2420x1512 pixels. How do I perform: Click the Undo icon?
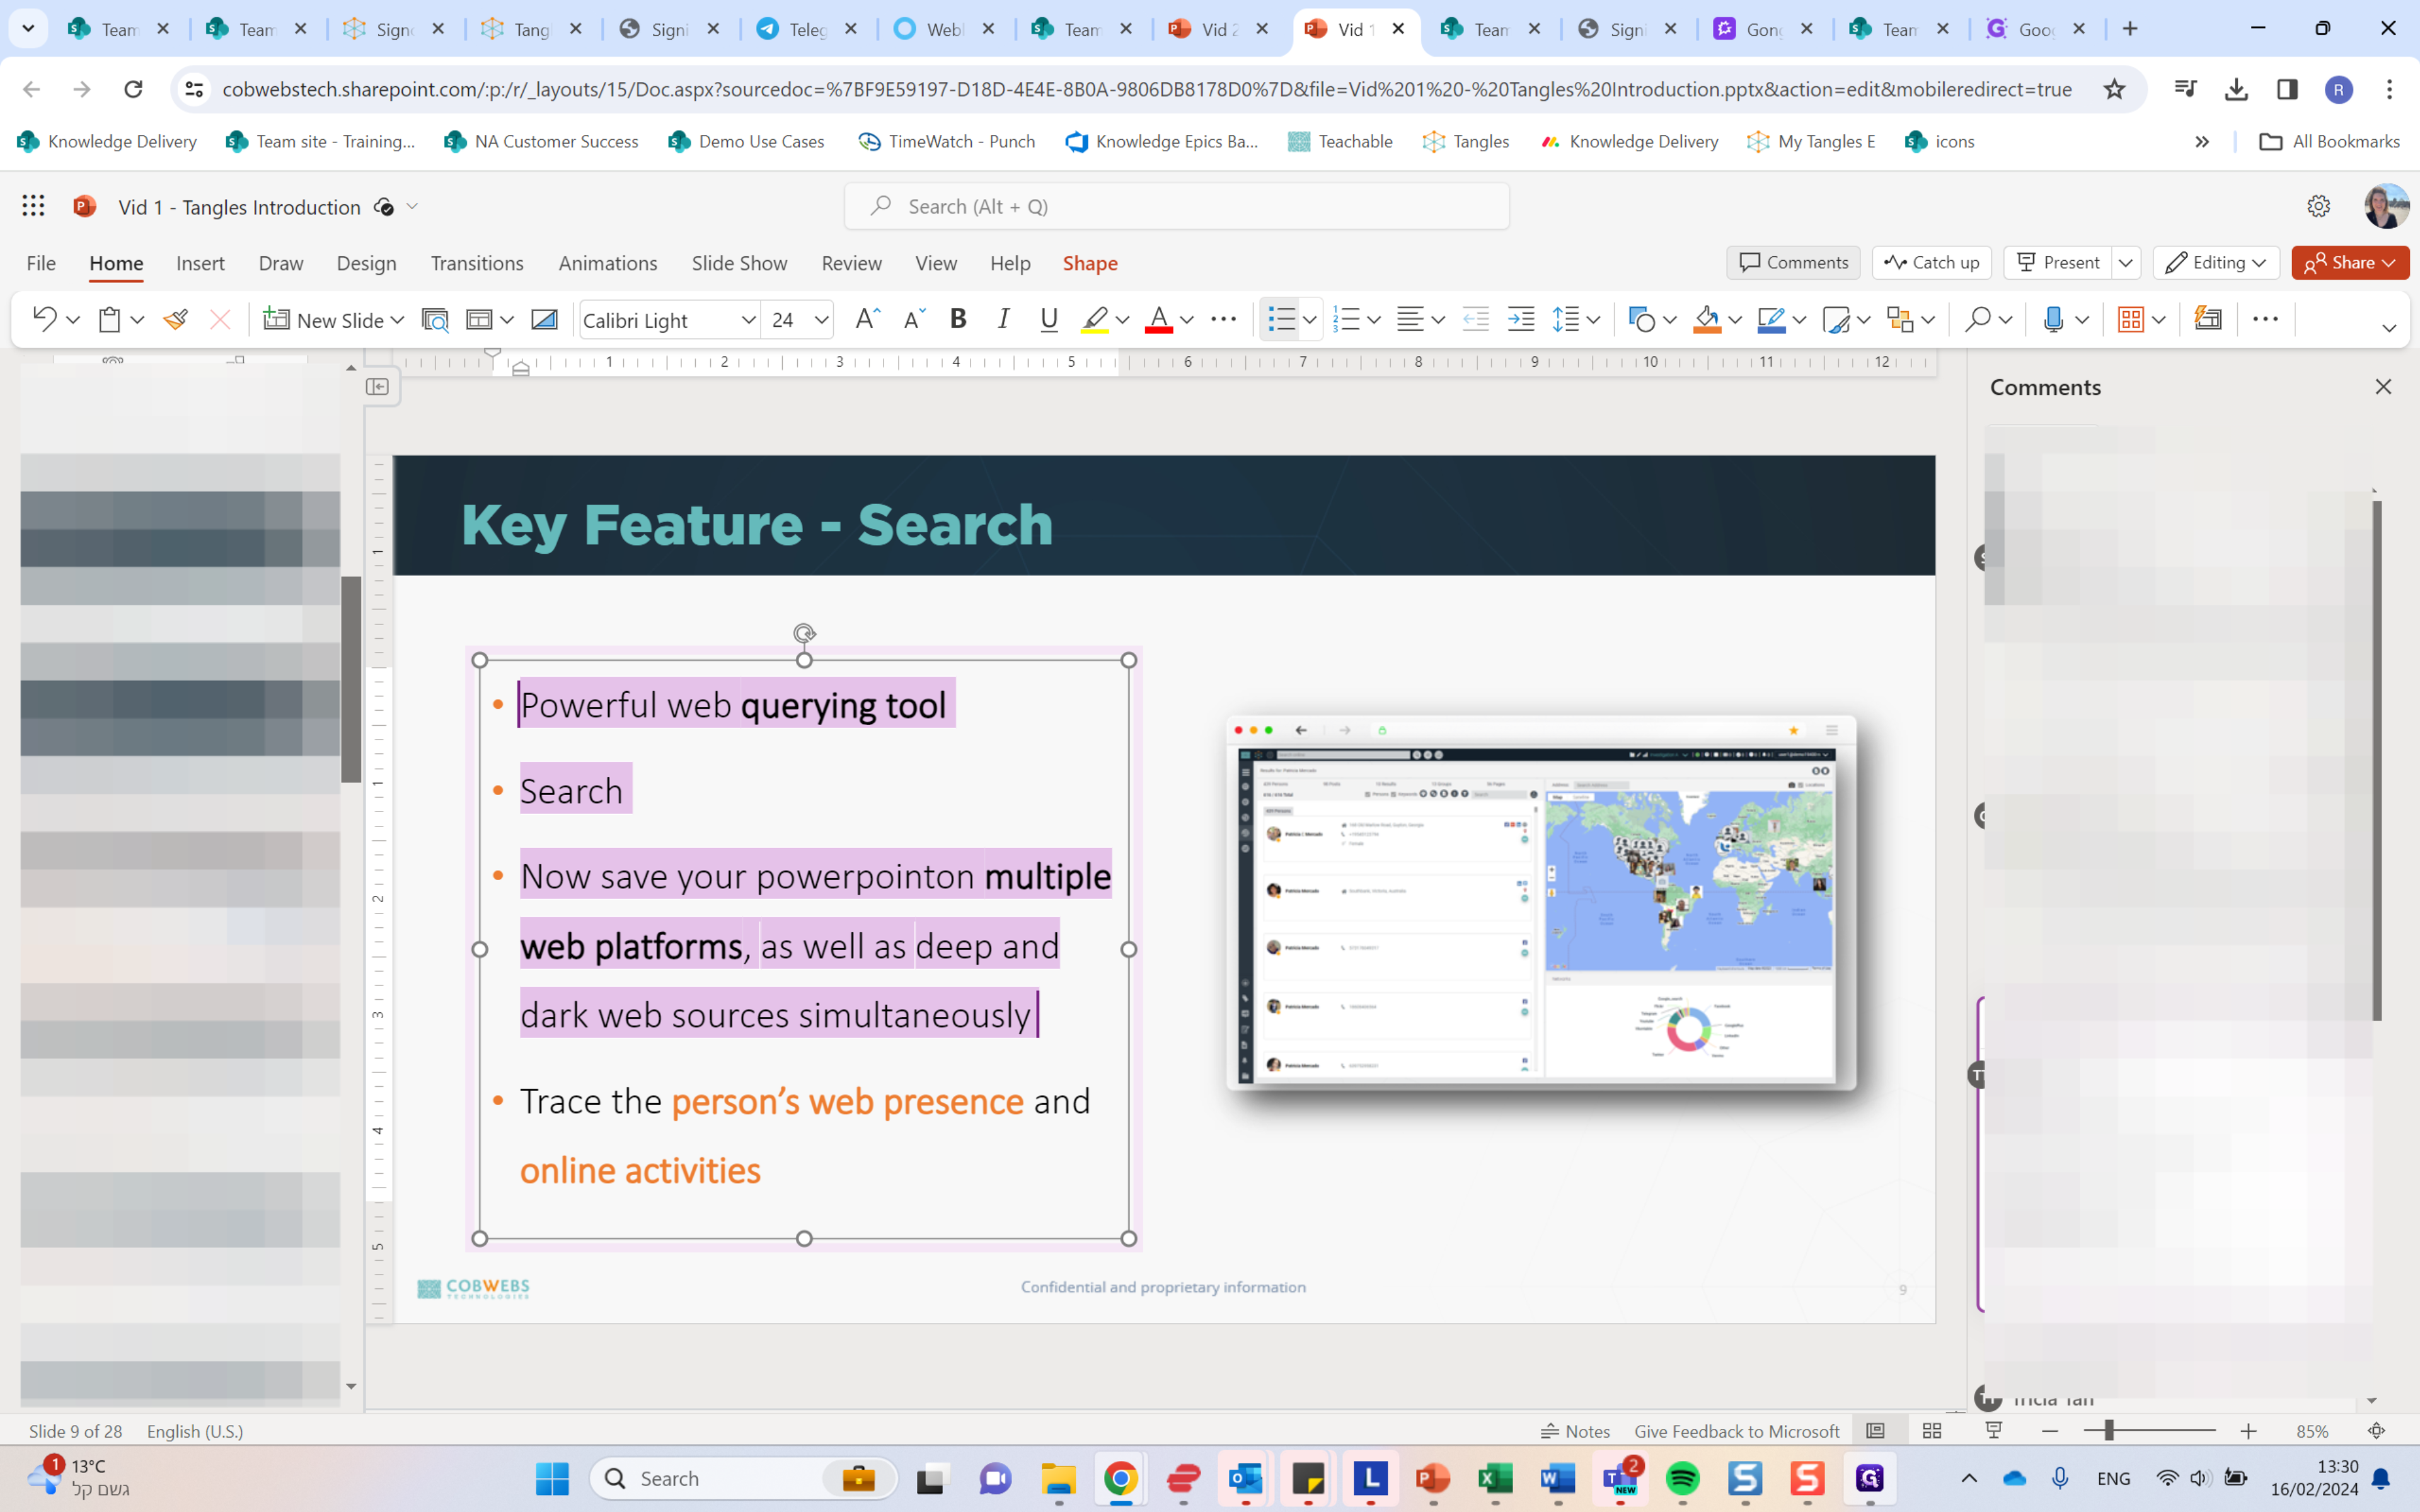pos(43,320)
